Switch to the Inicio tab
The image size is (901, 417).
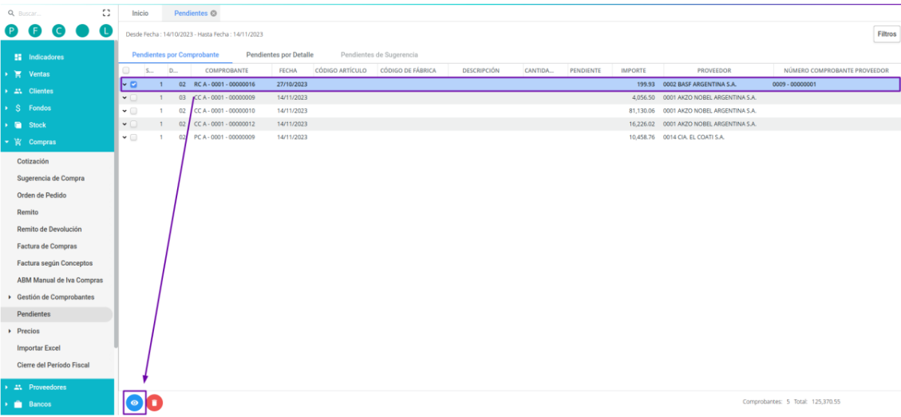pos(140,14)
